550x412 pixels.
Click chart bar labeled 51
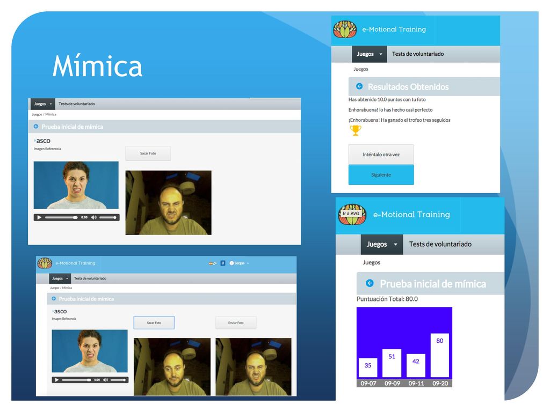pos(392,363)
